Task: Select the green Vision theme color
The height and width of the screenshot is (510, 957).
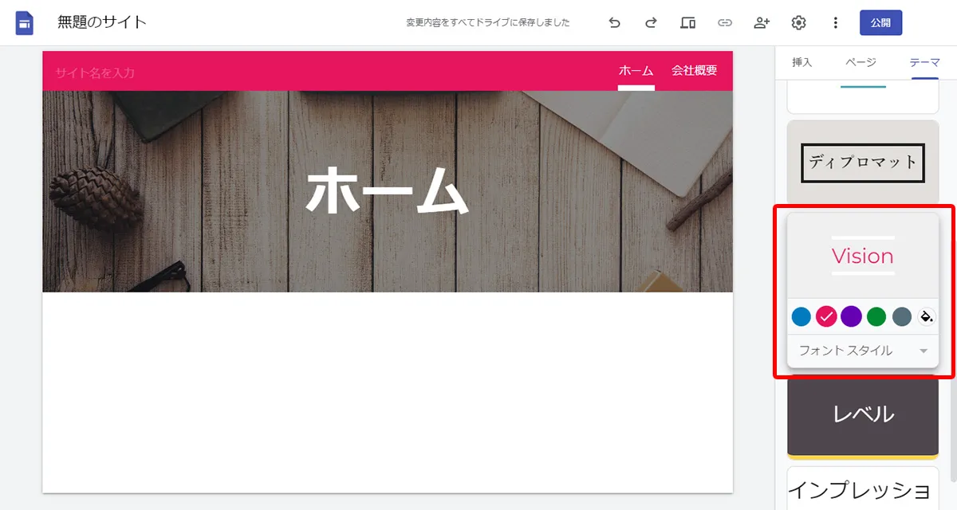Action: click(x=876, y=316)
